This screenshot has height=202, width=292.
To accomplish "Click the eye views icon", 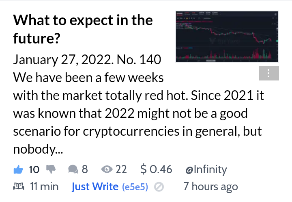I will (107, 169).
